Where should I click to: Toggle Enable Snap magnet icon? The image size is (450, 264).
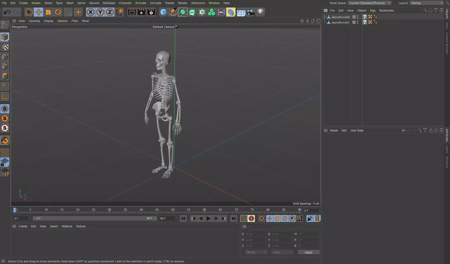[x=5, y=140]
